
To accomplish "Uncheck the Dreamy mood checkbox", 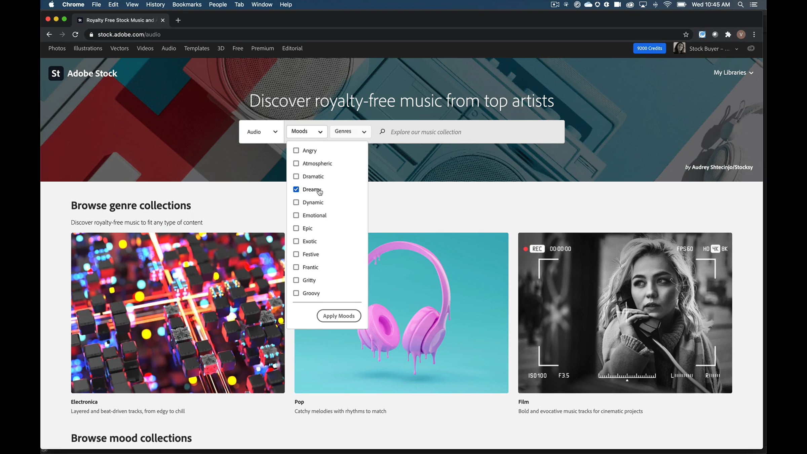I will tap(296, 189).
